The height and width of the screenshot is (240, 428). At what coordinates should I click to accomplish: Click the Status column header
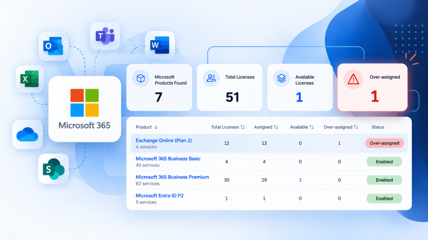tap(378, 127)
